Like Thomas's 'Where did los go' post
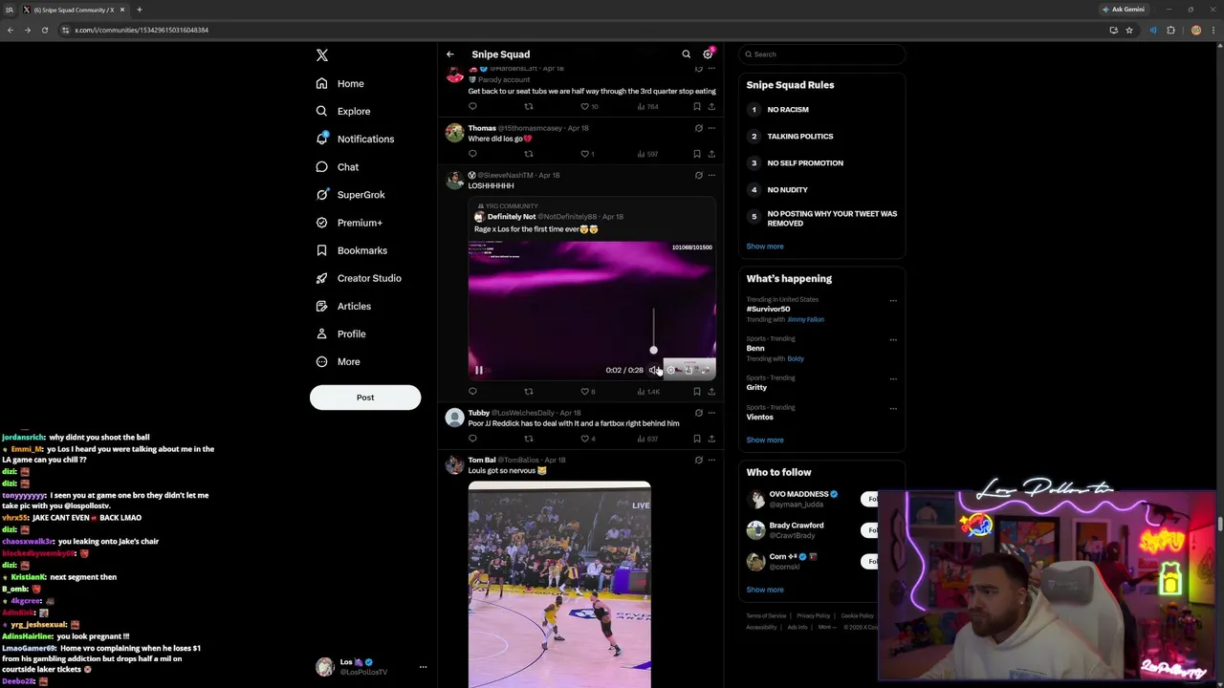The height and width of the screenshot is (688, 1224). (x=585, y=154)
